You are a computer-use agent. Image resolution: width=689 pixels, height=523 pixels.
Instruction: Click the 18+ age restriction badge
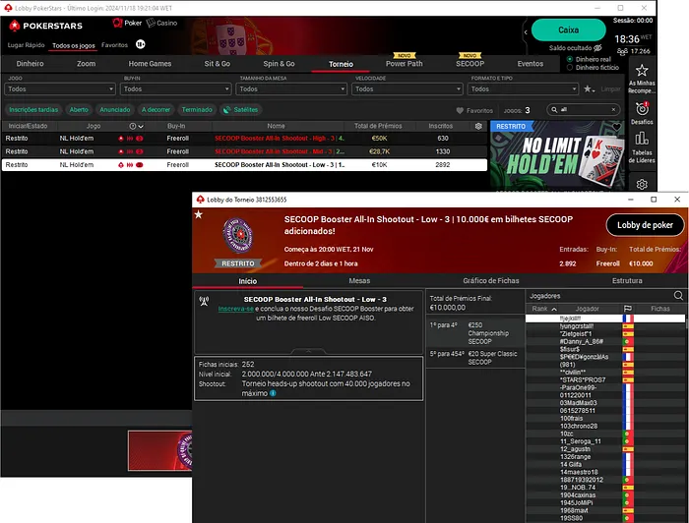(140, 44)
